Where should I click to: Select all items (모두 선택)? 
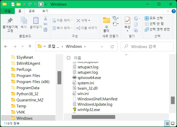tap(154, 18)
